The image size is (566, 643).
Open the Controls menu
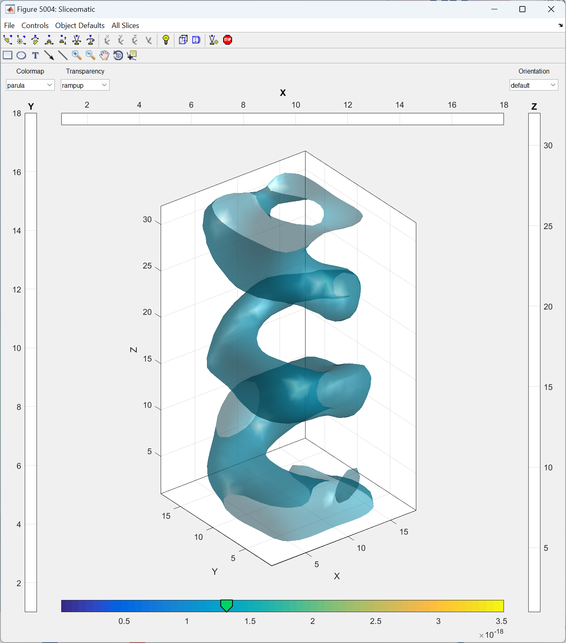tap(35, 26)
